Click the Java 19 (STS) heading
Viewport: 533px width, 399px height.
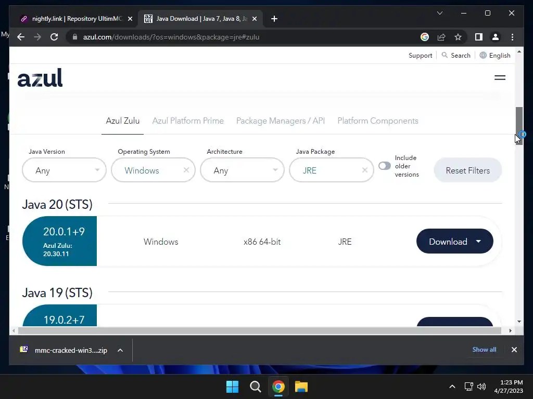pos(57,293)
